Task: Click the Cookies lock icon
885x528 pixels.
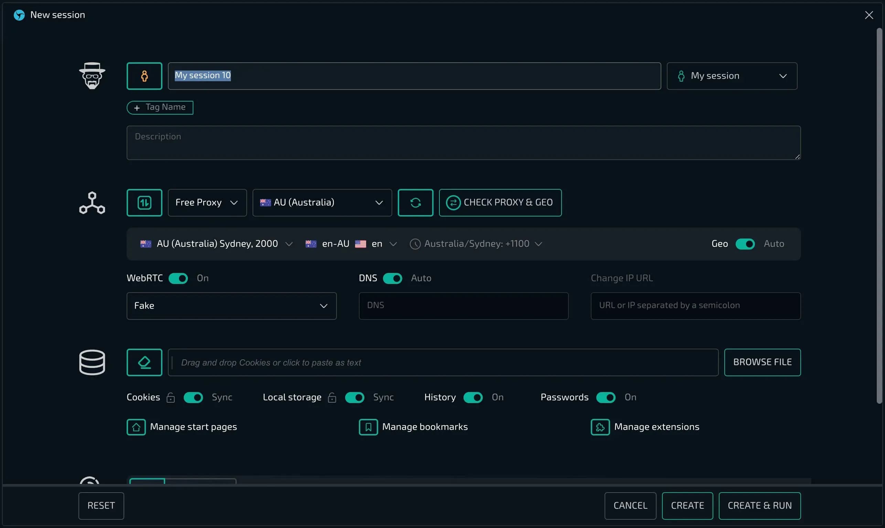Action: (x=171, y=398)
